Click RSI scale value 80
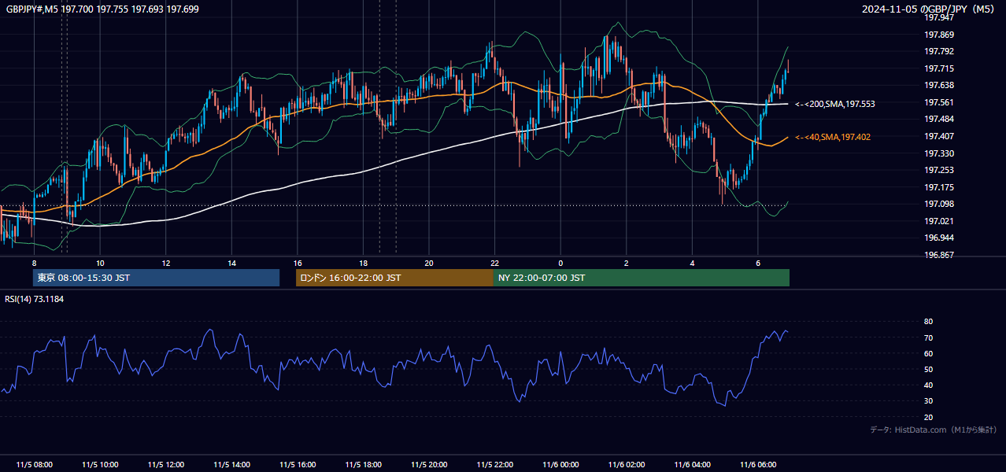The height and width of the screenshot is (472, 1006). pos(929,322)
